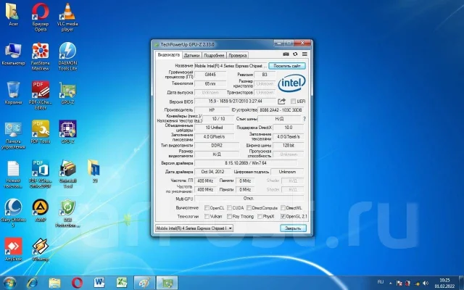The height and width of the screenshot is (290, 464).
Task: Click the GM45 GPU value
Action: (x=210, y=75)
